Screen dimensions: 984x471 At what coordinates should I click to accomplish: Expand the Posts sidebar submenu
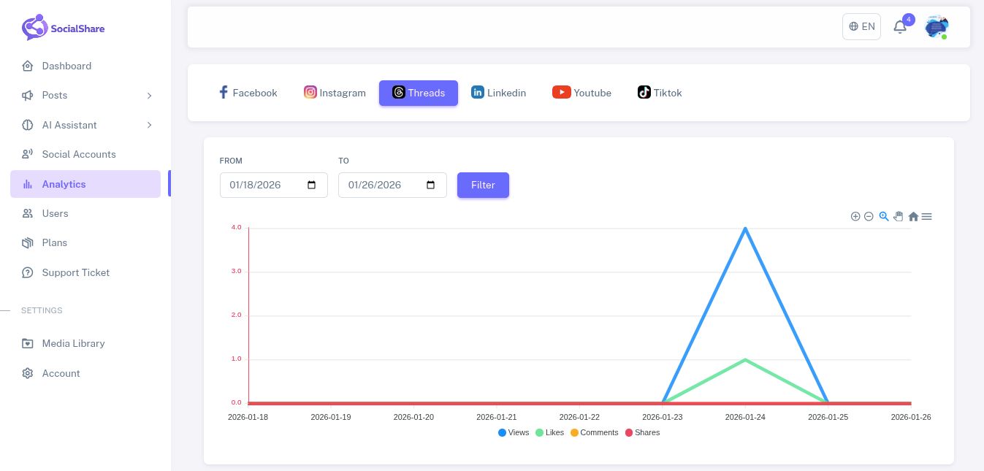coord(86,96)
